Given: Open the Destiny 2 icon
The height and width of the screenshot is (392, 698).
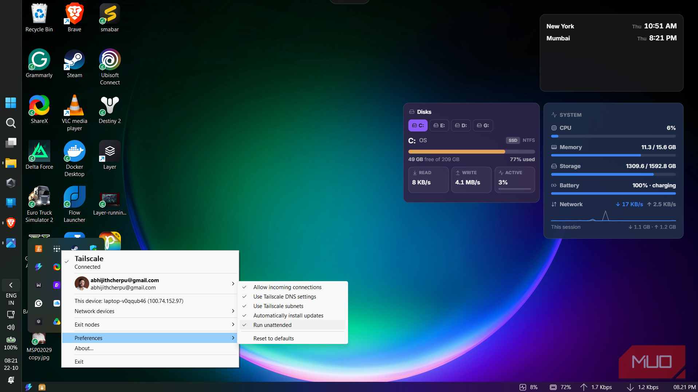Looking at the screenshot, I should 110,109.
